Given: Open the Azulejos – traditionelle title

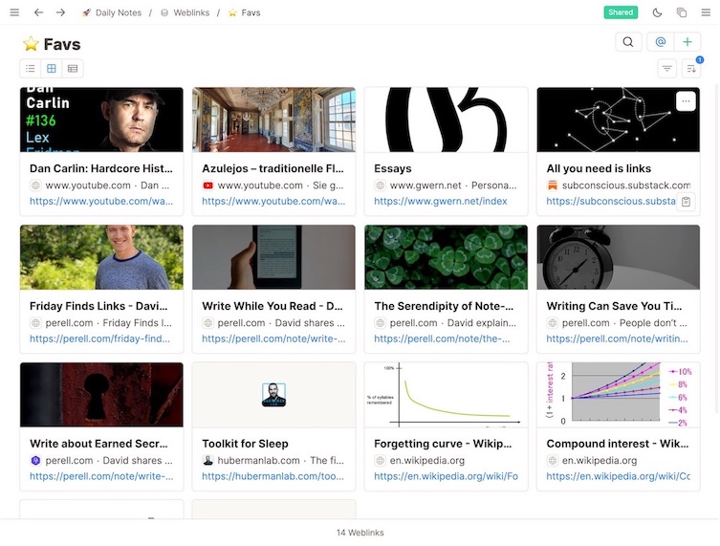Looking at the screenshot, I should point(273,168).
